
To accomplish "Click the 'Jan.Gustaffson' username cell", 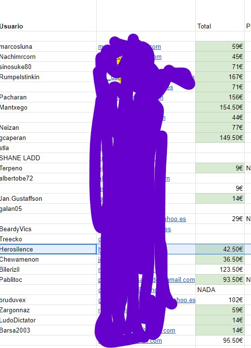I will coord(48,198).
